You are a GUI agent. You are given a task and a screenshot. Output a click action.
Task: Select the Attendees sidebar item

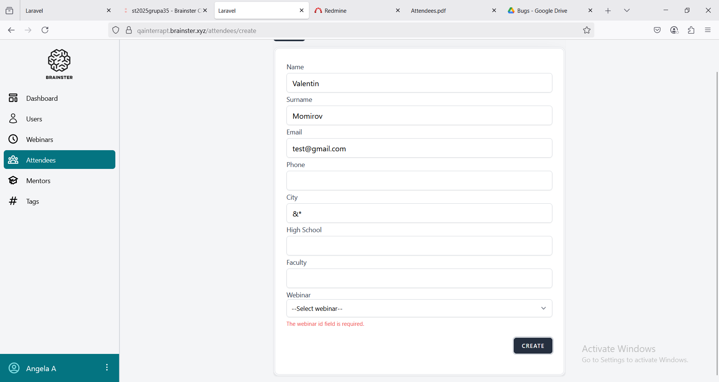point(60,160)
